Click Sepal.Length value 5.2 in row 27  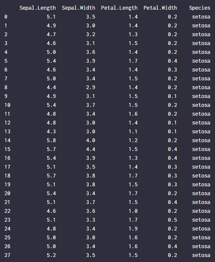[51, 255]
